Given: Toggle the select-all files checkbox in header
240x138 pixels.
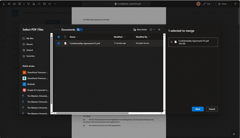Looking at the screenshot, I should pos(59,37).
